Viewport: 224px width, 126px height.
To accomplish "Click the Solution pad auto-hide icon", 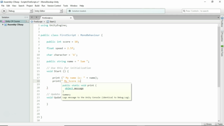I will [x=25, y=17].
